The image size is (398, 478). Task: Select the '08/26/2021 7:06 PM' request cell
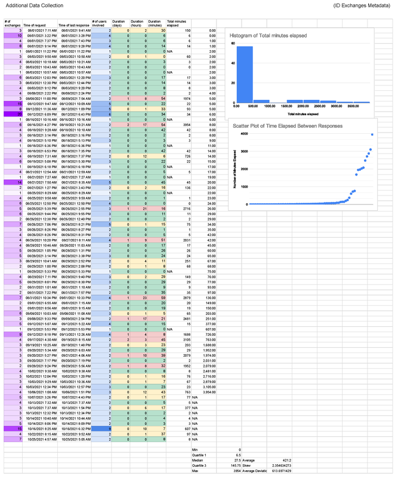point(40,225)
